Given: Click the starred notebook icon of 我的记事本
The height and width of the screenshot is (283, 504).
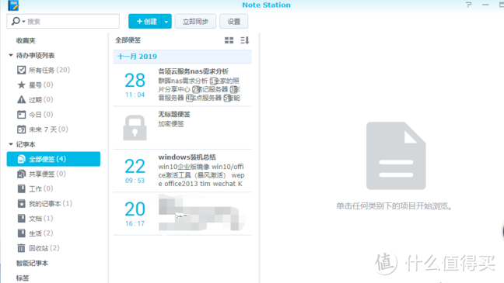Looking at the screenshot, I should pyautogui.click(x=21, y=203).
